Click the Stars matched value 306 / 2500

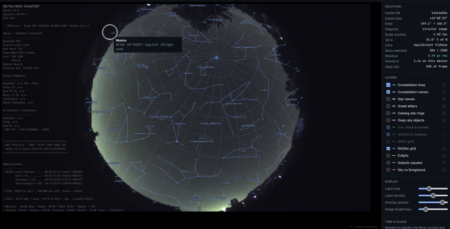438,51
